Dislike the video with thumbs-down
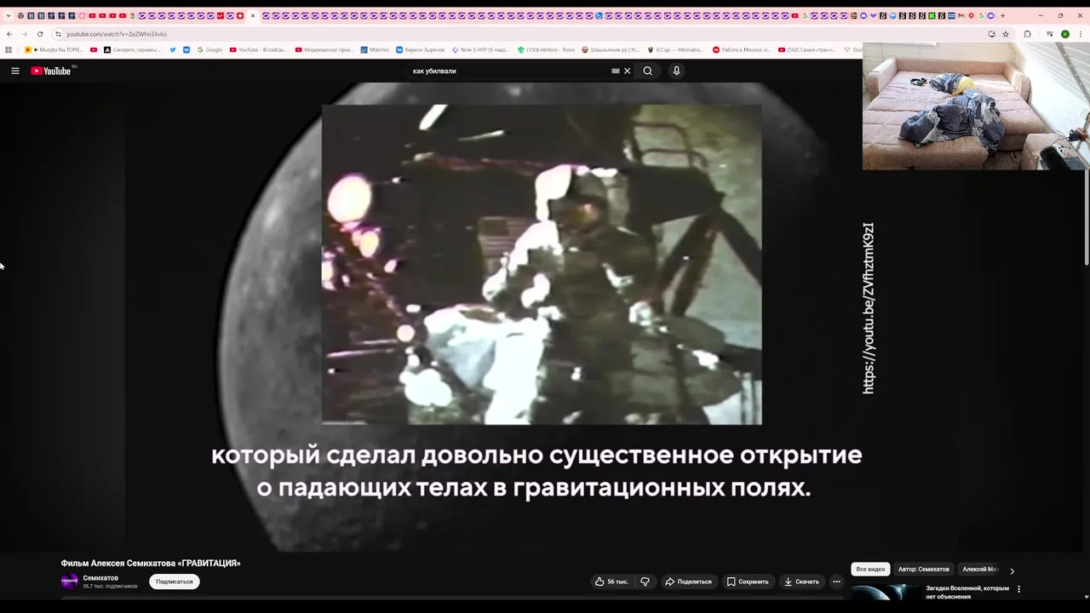Screen dimensions: 1090x613 (x=645, y=581)
